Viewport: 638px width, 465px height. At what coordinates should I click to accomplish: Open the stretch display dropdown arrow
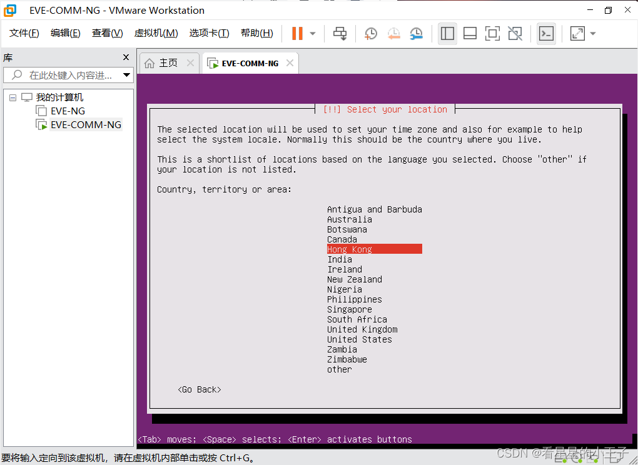[x=593, y=34]
